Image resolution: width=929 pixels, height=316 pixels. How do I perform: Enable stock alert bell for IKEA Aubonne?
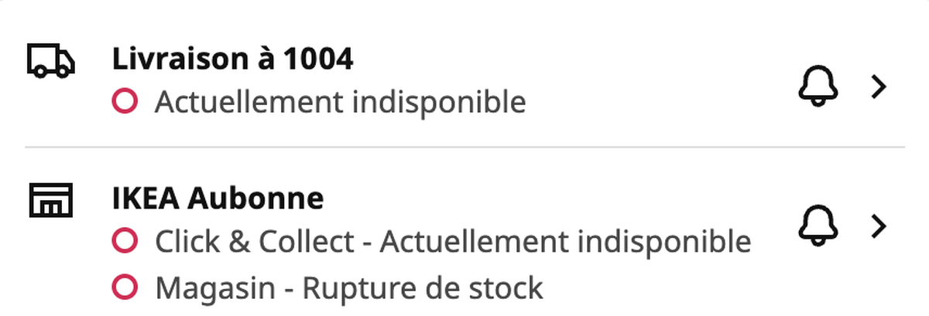pos(818,226)
